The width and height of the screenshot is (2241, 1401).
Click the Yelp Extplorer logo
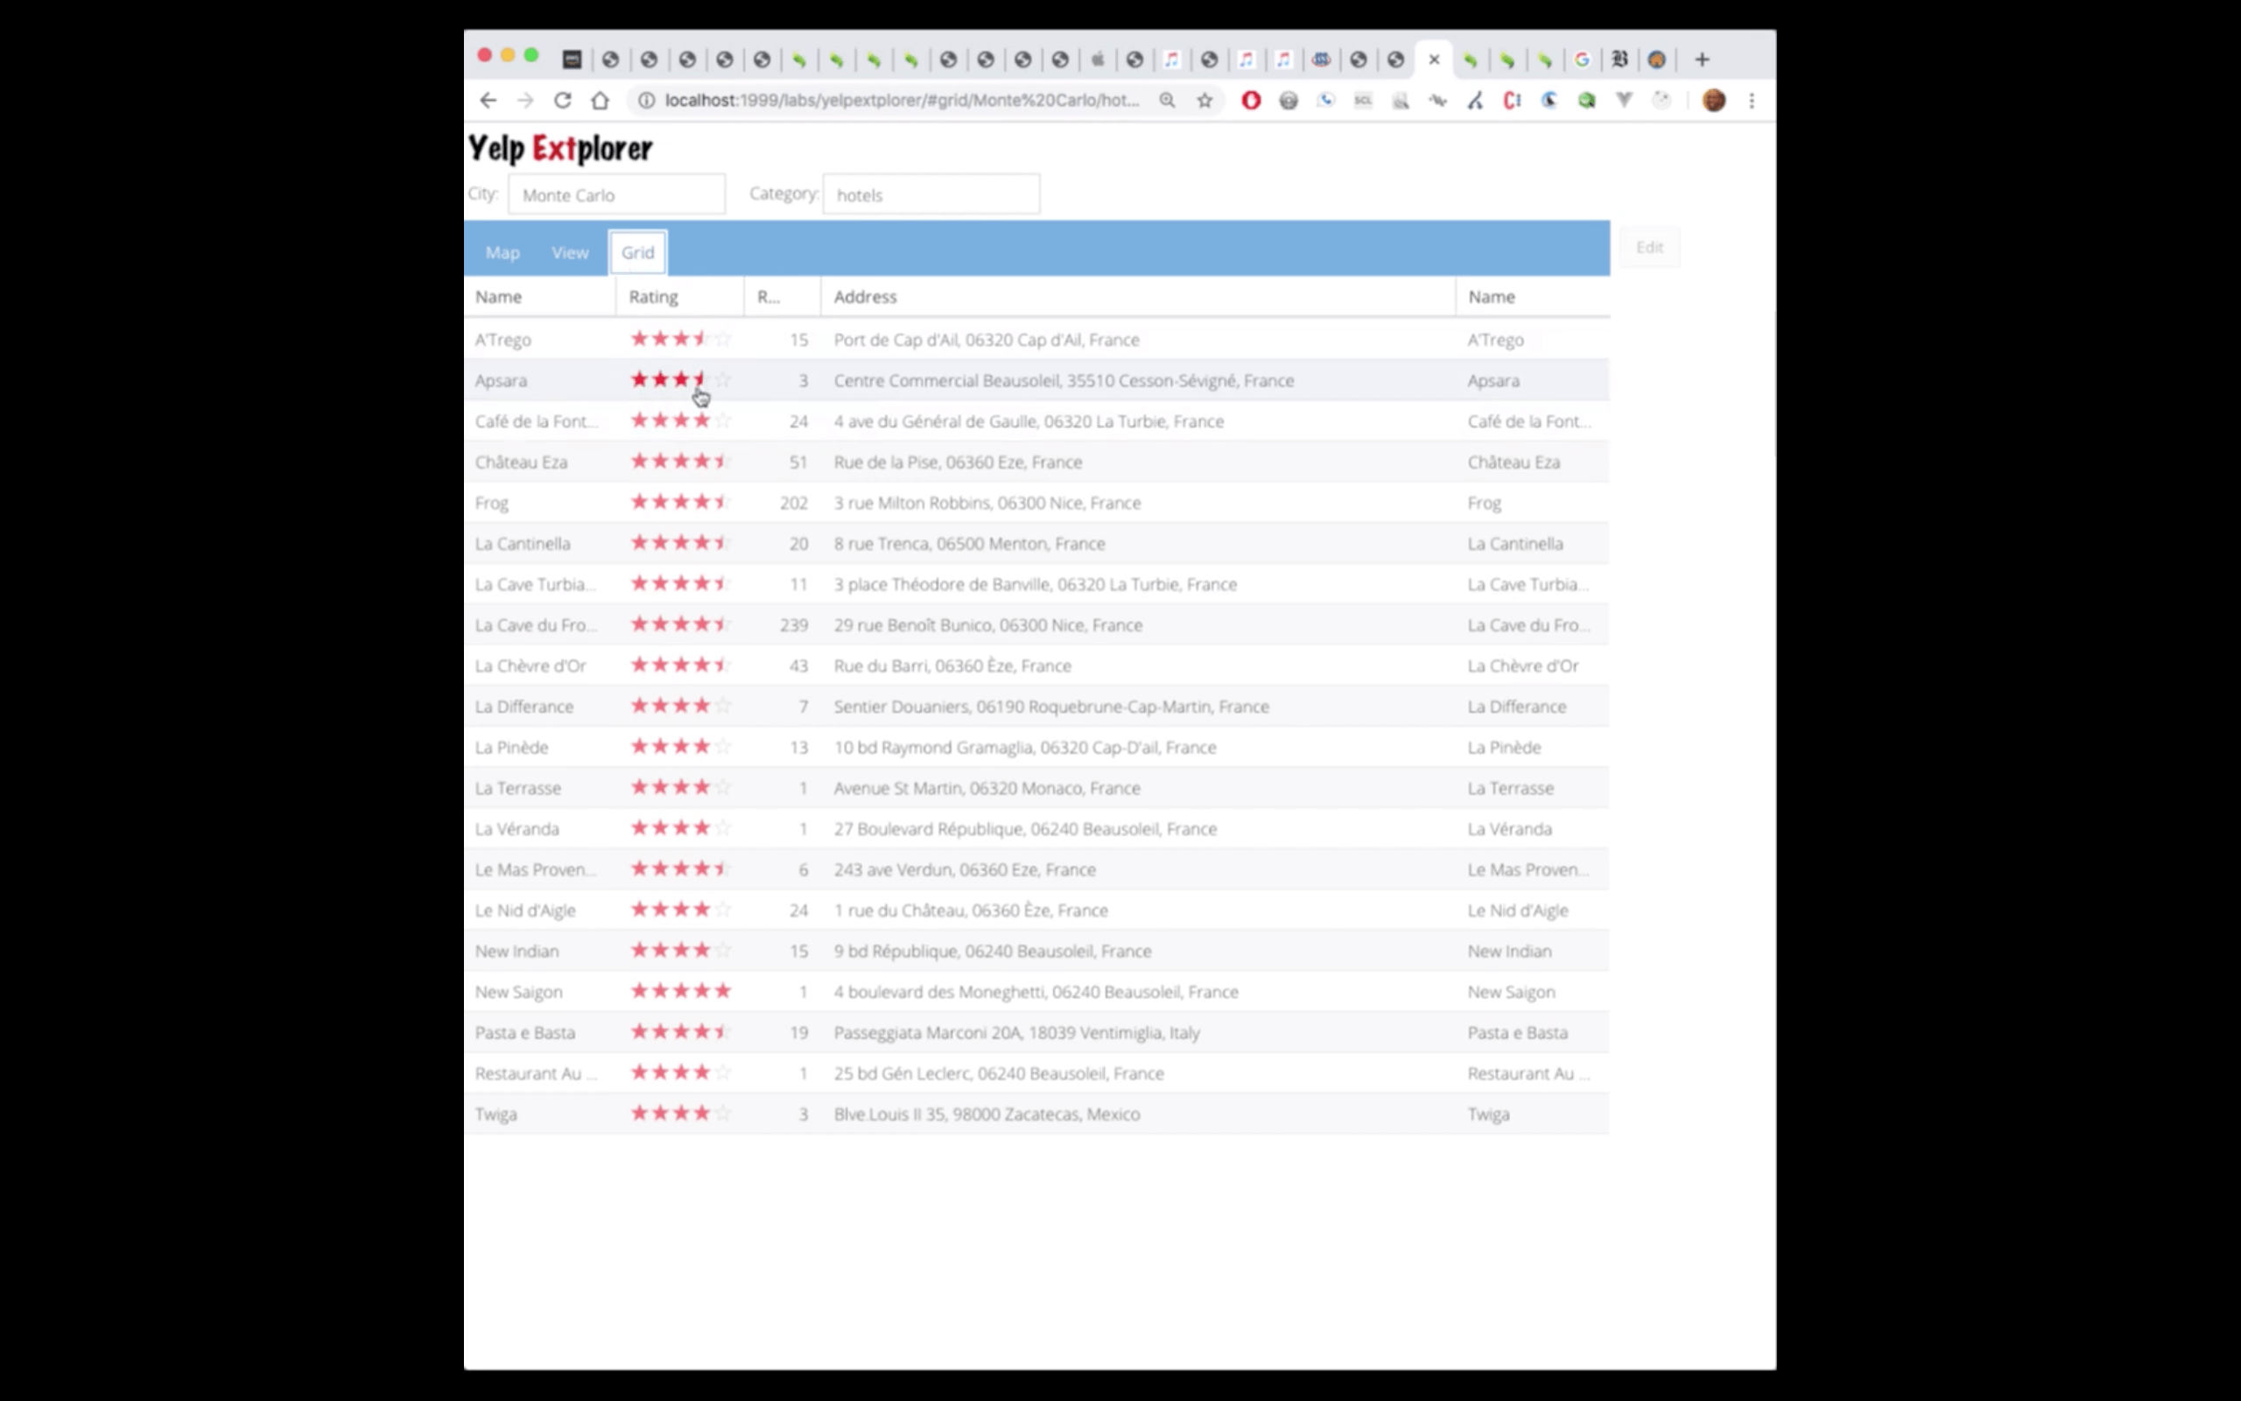pos(560,148)
